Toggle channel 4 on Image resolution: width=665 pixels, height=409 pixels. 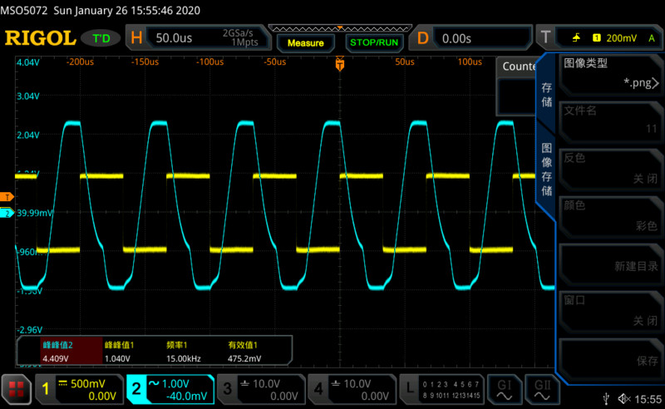click(351, 389)
